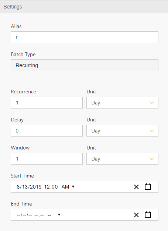Click the Window value field
Screen dimensions: 168x231
coord(47,159)
